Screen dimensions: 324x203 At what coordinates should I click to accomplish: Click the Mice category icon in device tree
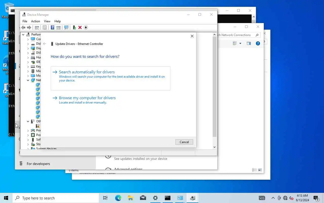tap(33, 71)
